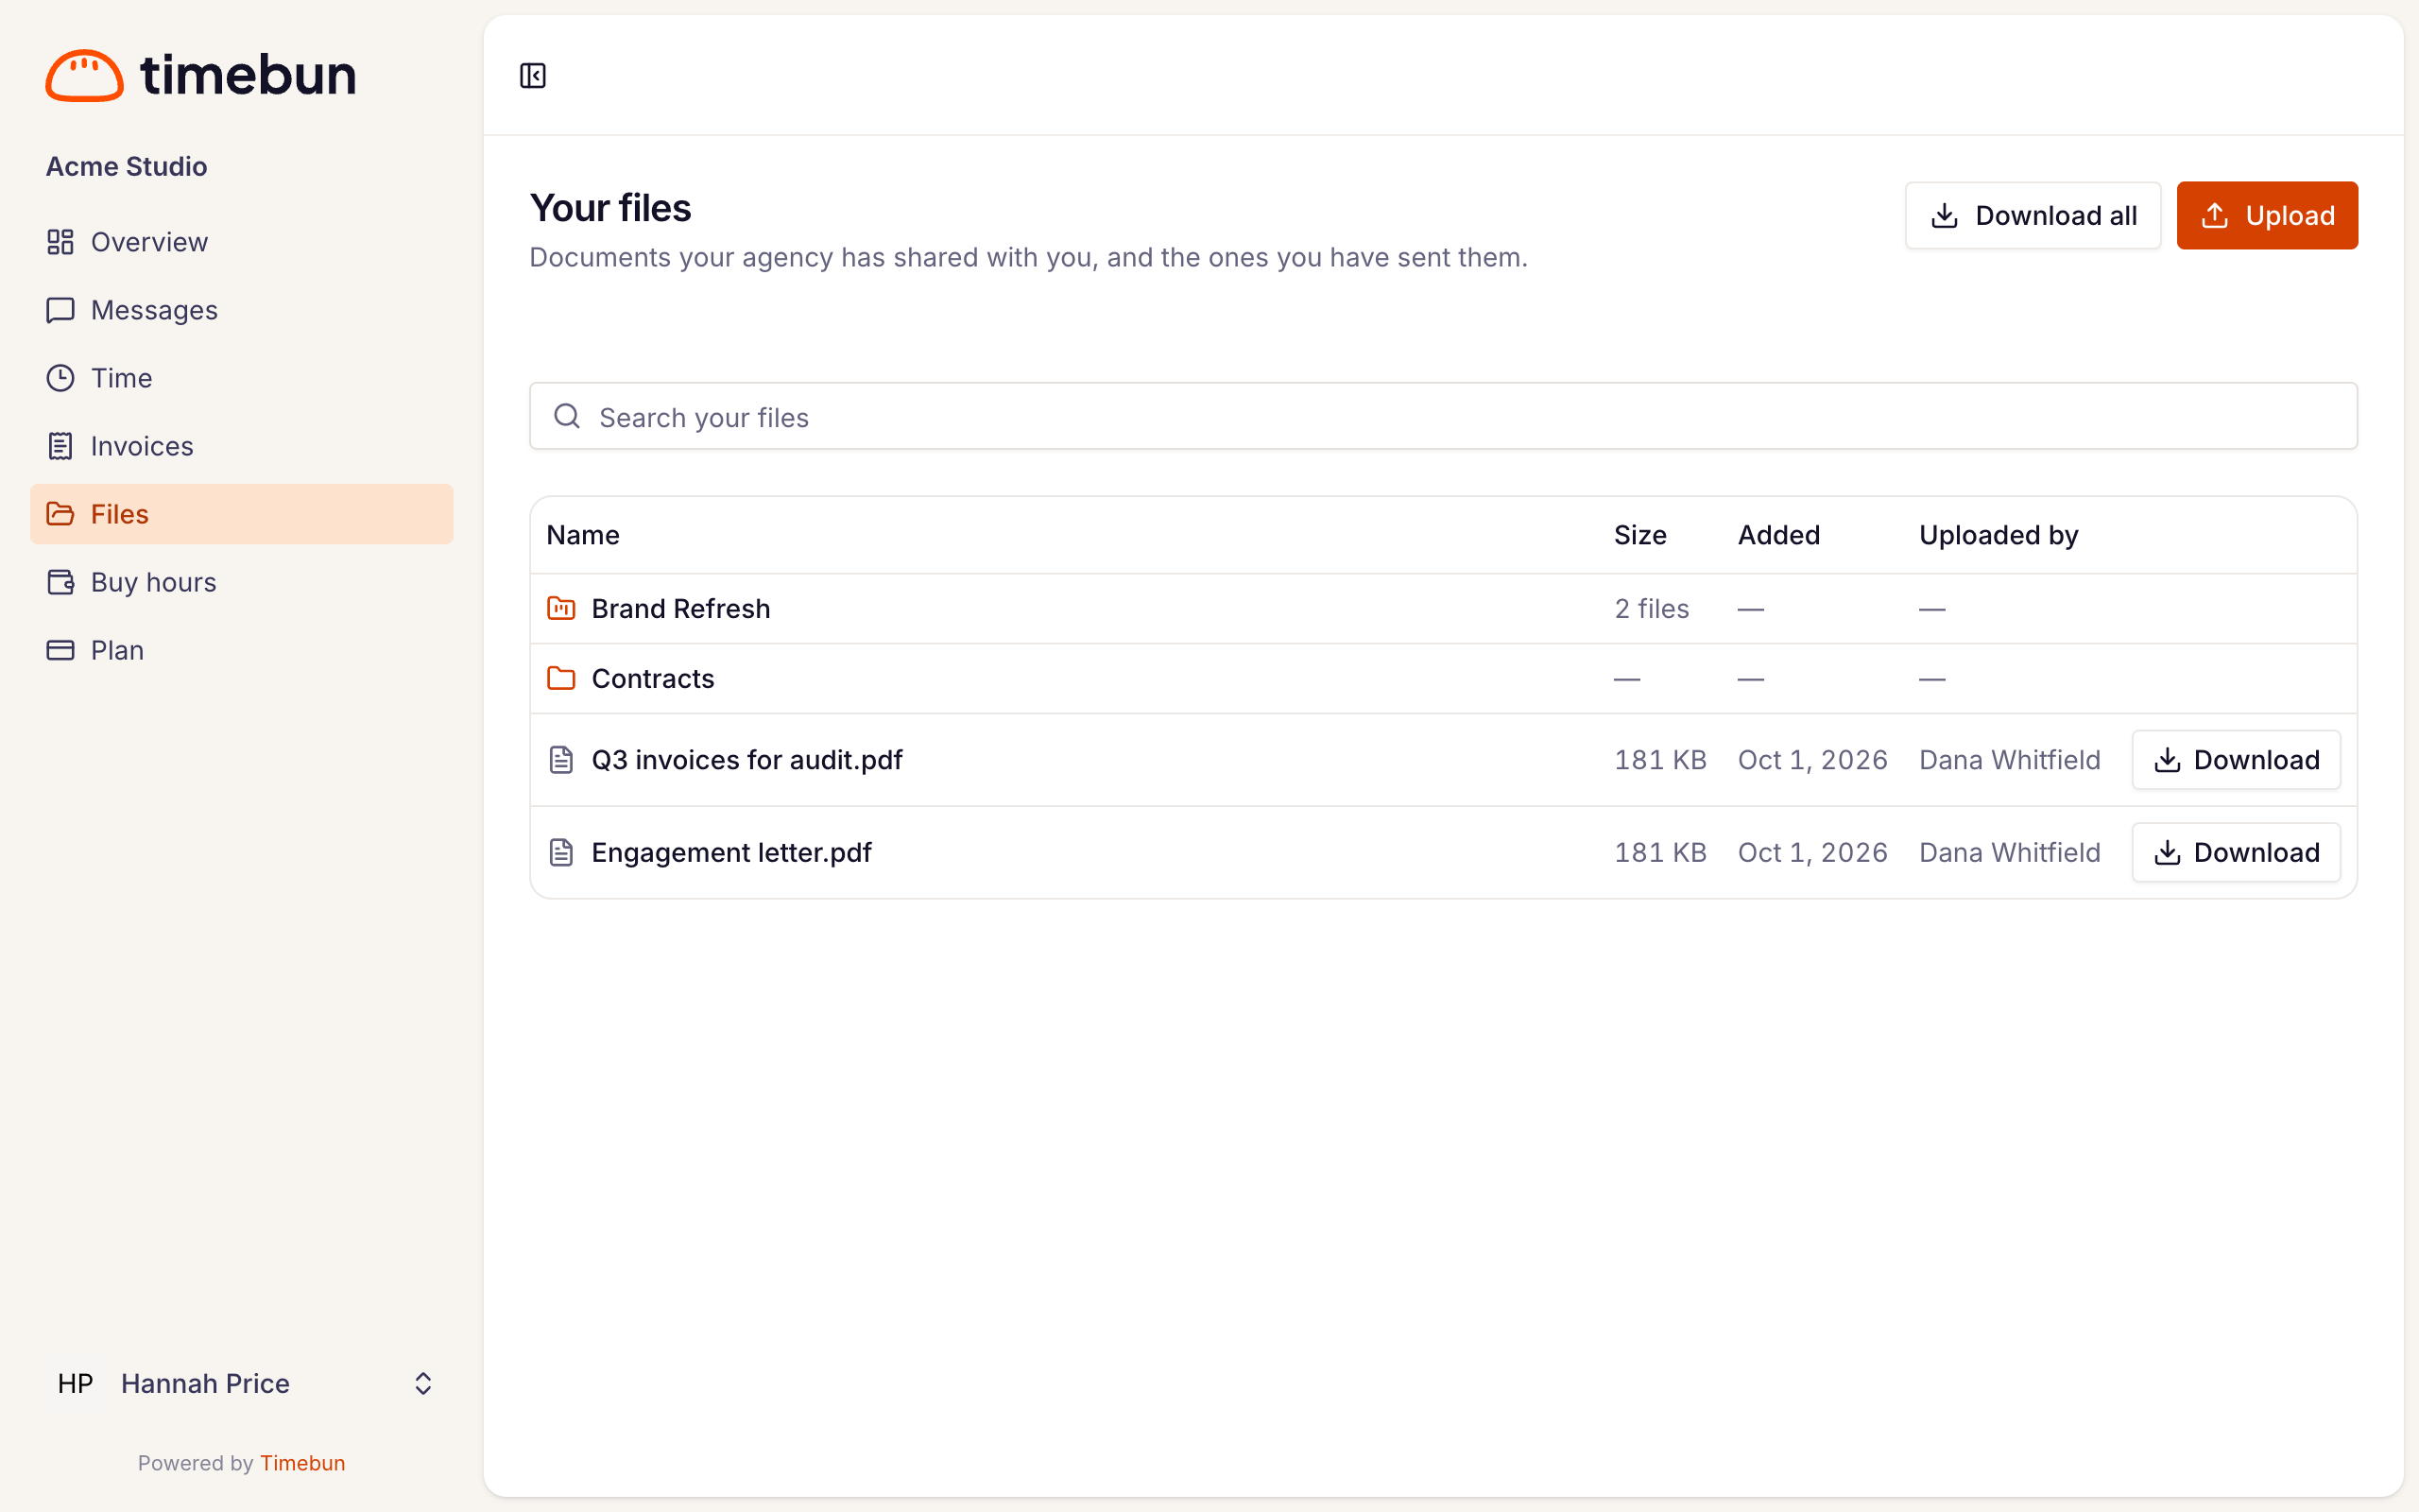Download Q3 invoices for audit.pdf
The width and height of the screenshot is (2419, 1512).
(2235, 760)
